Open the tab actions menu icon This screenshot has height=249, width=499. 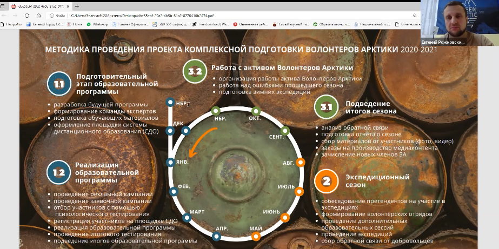(x=3, y=6)
